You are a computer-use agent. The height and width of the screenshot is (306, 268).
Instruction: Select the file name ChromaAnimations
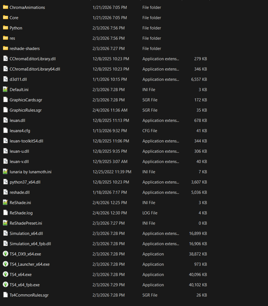(27, 7)
